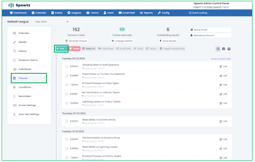The height and width of the screenshot is (162, 255).
Task: Click Thursday 07/12/2023 date heading
Action: [x=74, y=114]
